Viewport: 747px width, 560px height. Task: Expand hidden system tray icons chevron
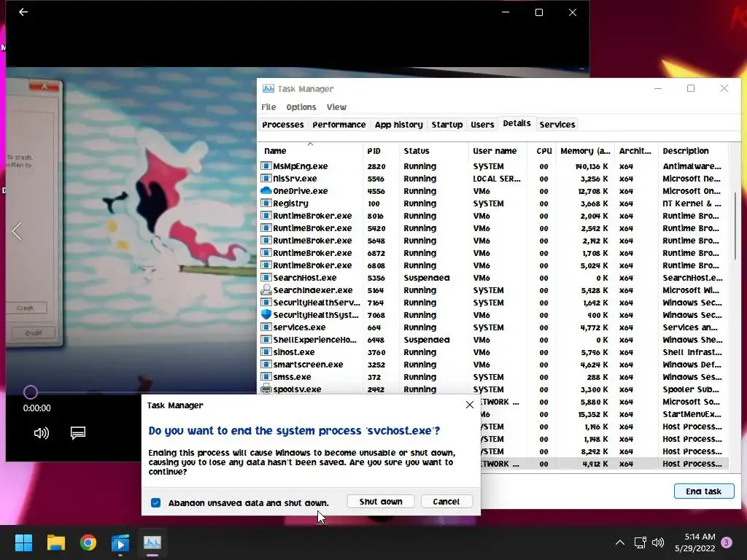coord(620,542)
